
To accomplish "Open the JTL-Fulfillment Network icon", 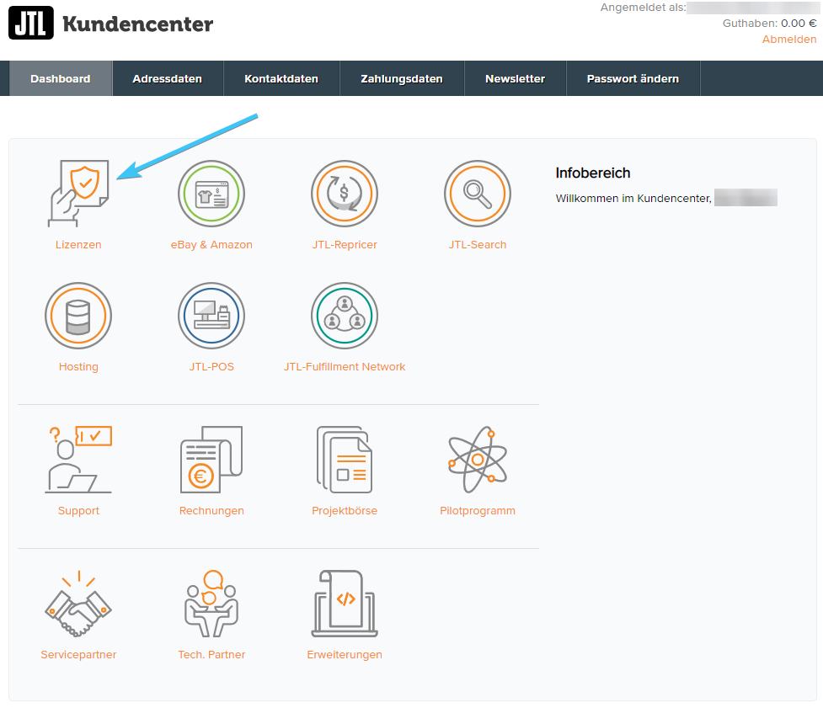I will pos(345,316).
